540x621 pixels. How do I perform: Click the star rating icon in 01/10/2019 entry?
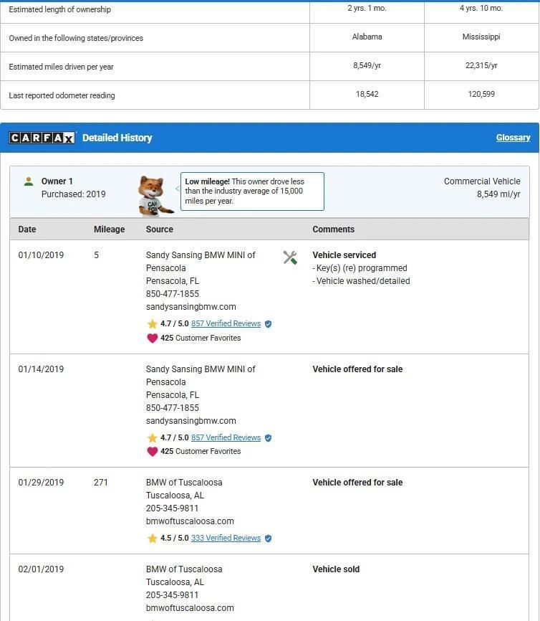click(152, 324)
